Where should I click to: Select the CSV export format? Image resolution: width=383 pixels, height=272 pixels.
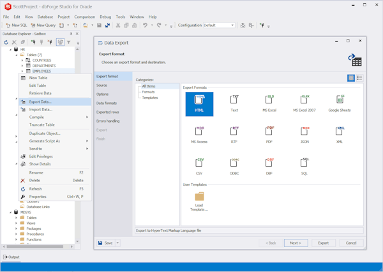(199, 167)
